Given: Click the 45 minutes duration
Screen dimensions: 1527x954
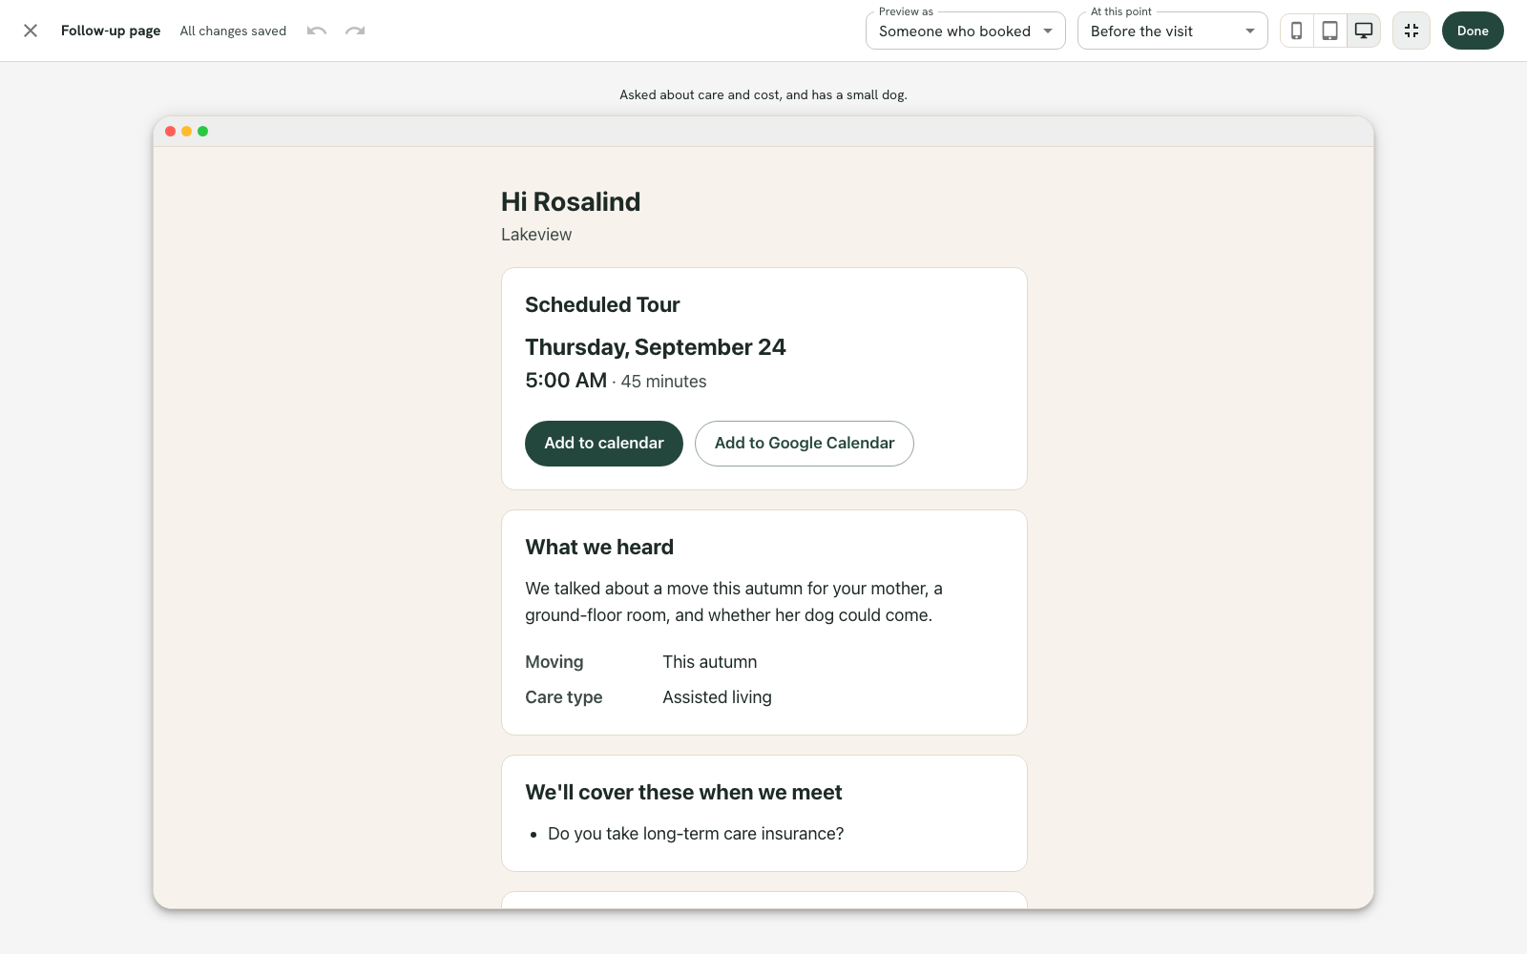Looking at the screenshot, I should pos(664,382).
